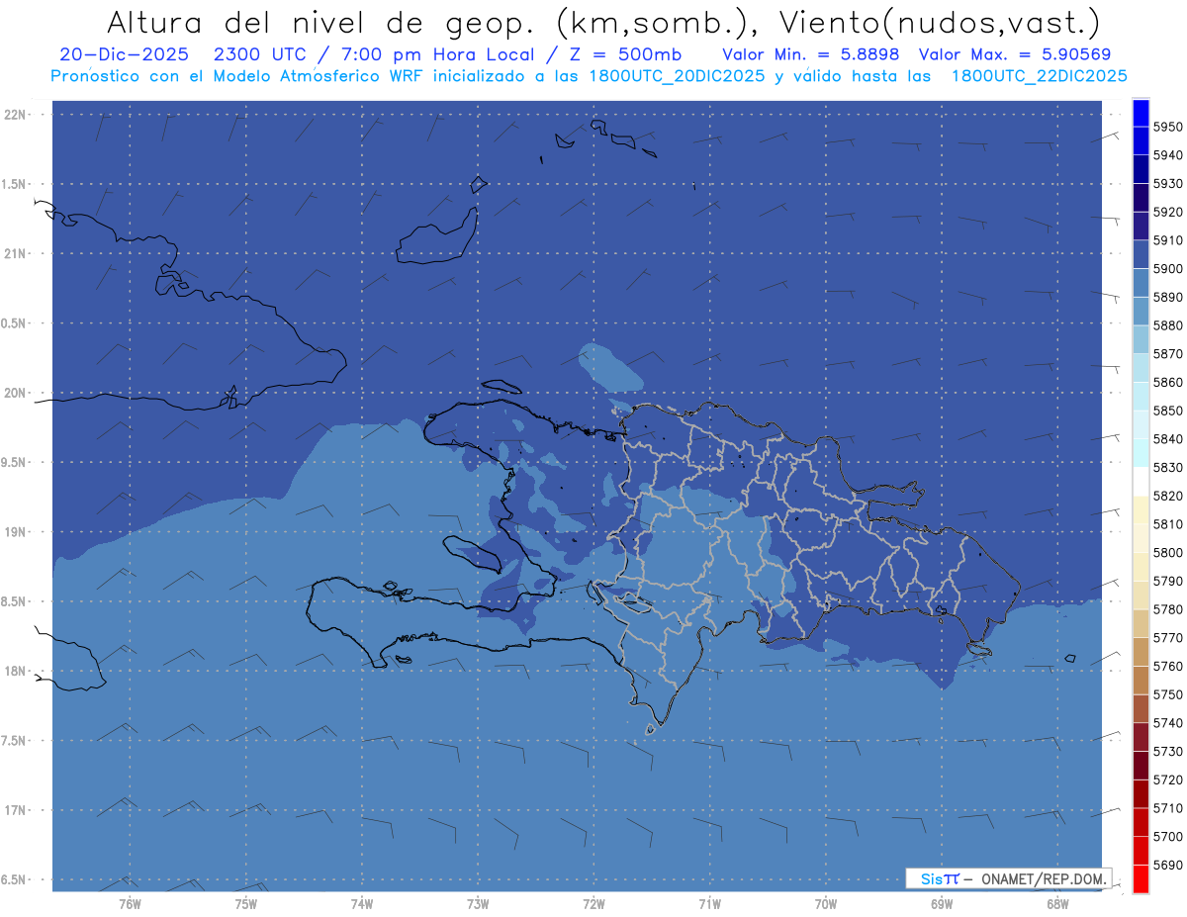Select the brightest blue swatch above 5950

point(1141,113)
